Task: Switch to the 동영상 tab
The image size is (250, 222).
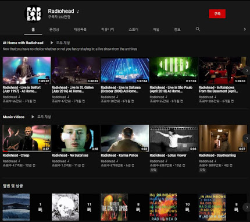Action: click(x=54, y=30)
